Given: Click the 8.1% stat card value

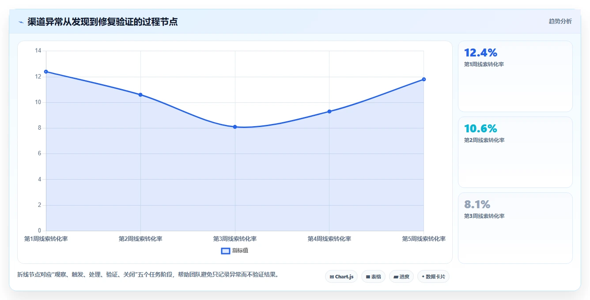Looking at the screenshot, I should click(x=477, y=204).
